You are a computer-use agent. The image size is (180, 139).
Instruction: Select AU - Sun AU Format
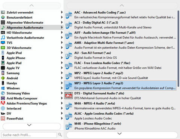[x=120, y=55]
